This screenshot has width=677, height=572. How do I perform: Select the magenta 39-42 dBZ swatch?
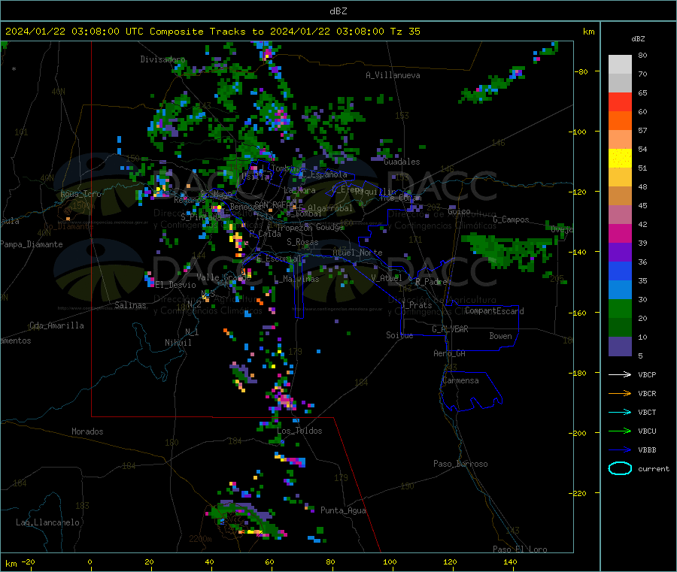pos(620,233)
